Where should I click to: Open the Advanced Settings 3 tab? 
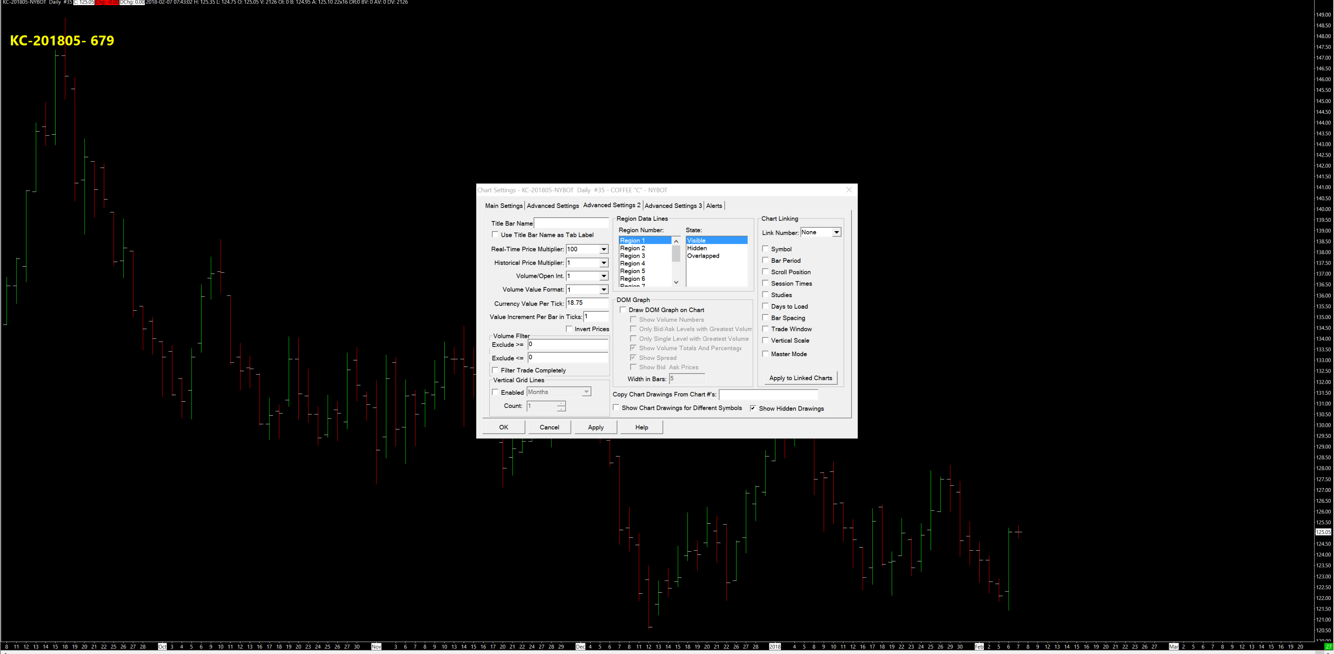coord(673,206)
